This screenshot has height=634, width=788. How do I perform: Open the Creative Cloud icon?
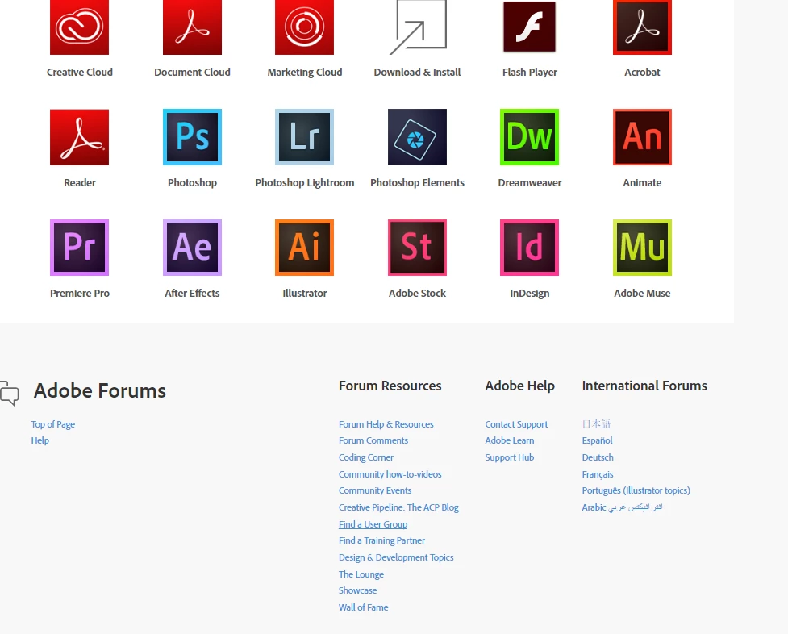[x=79, y=27]
